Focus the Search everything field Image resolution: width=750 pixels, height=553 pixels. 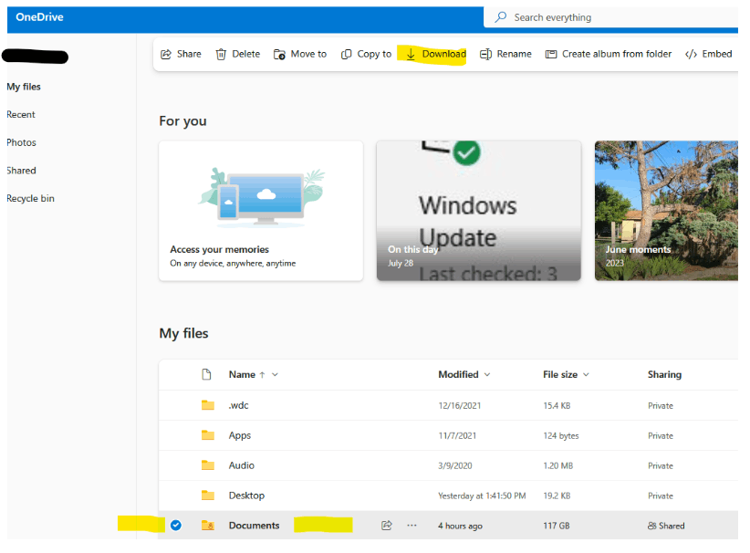[x=610, y=17]
